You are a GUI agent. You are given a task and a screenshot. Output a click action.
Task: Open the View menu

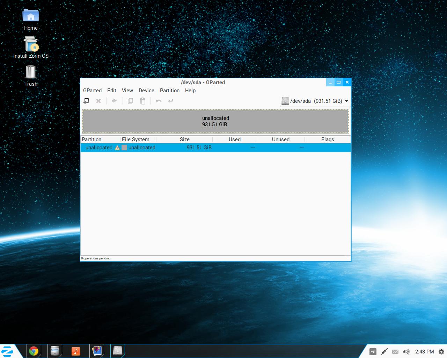pyautogui.click(x=127, y=91)
